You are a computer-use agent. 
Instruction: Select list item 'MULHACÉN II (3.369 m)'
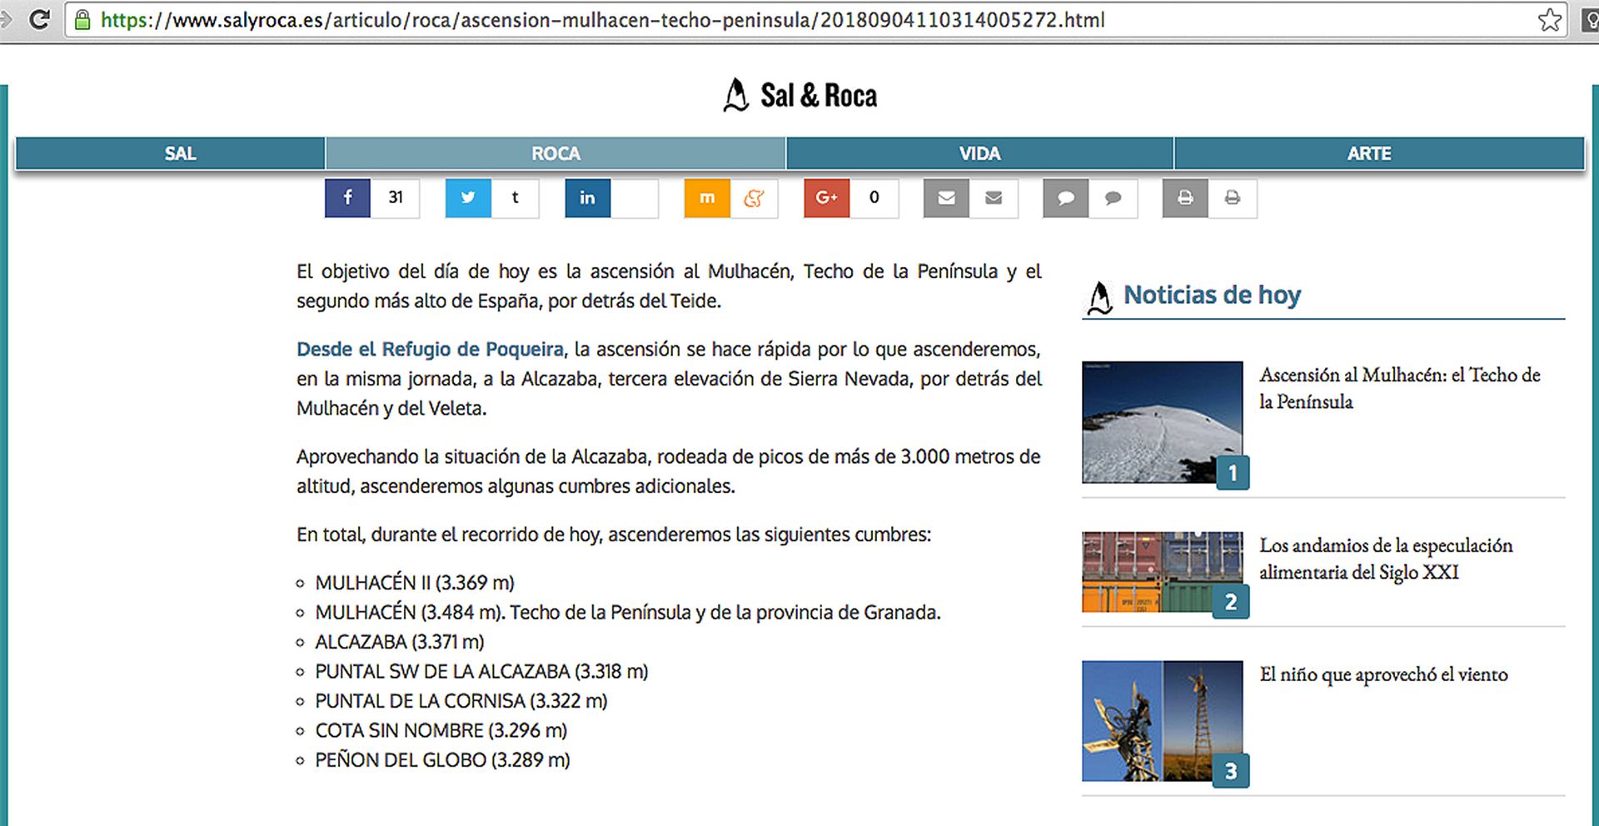pos(415,583)
